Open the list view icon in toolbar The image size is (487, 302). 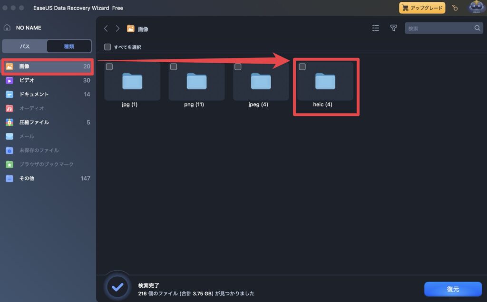pyautogui.click(x=375, y=28)
